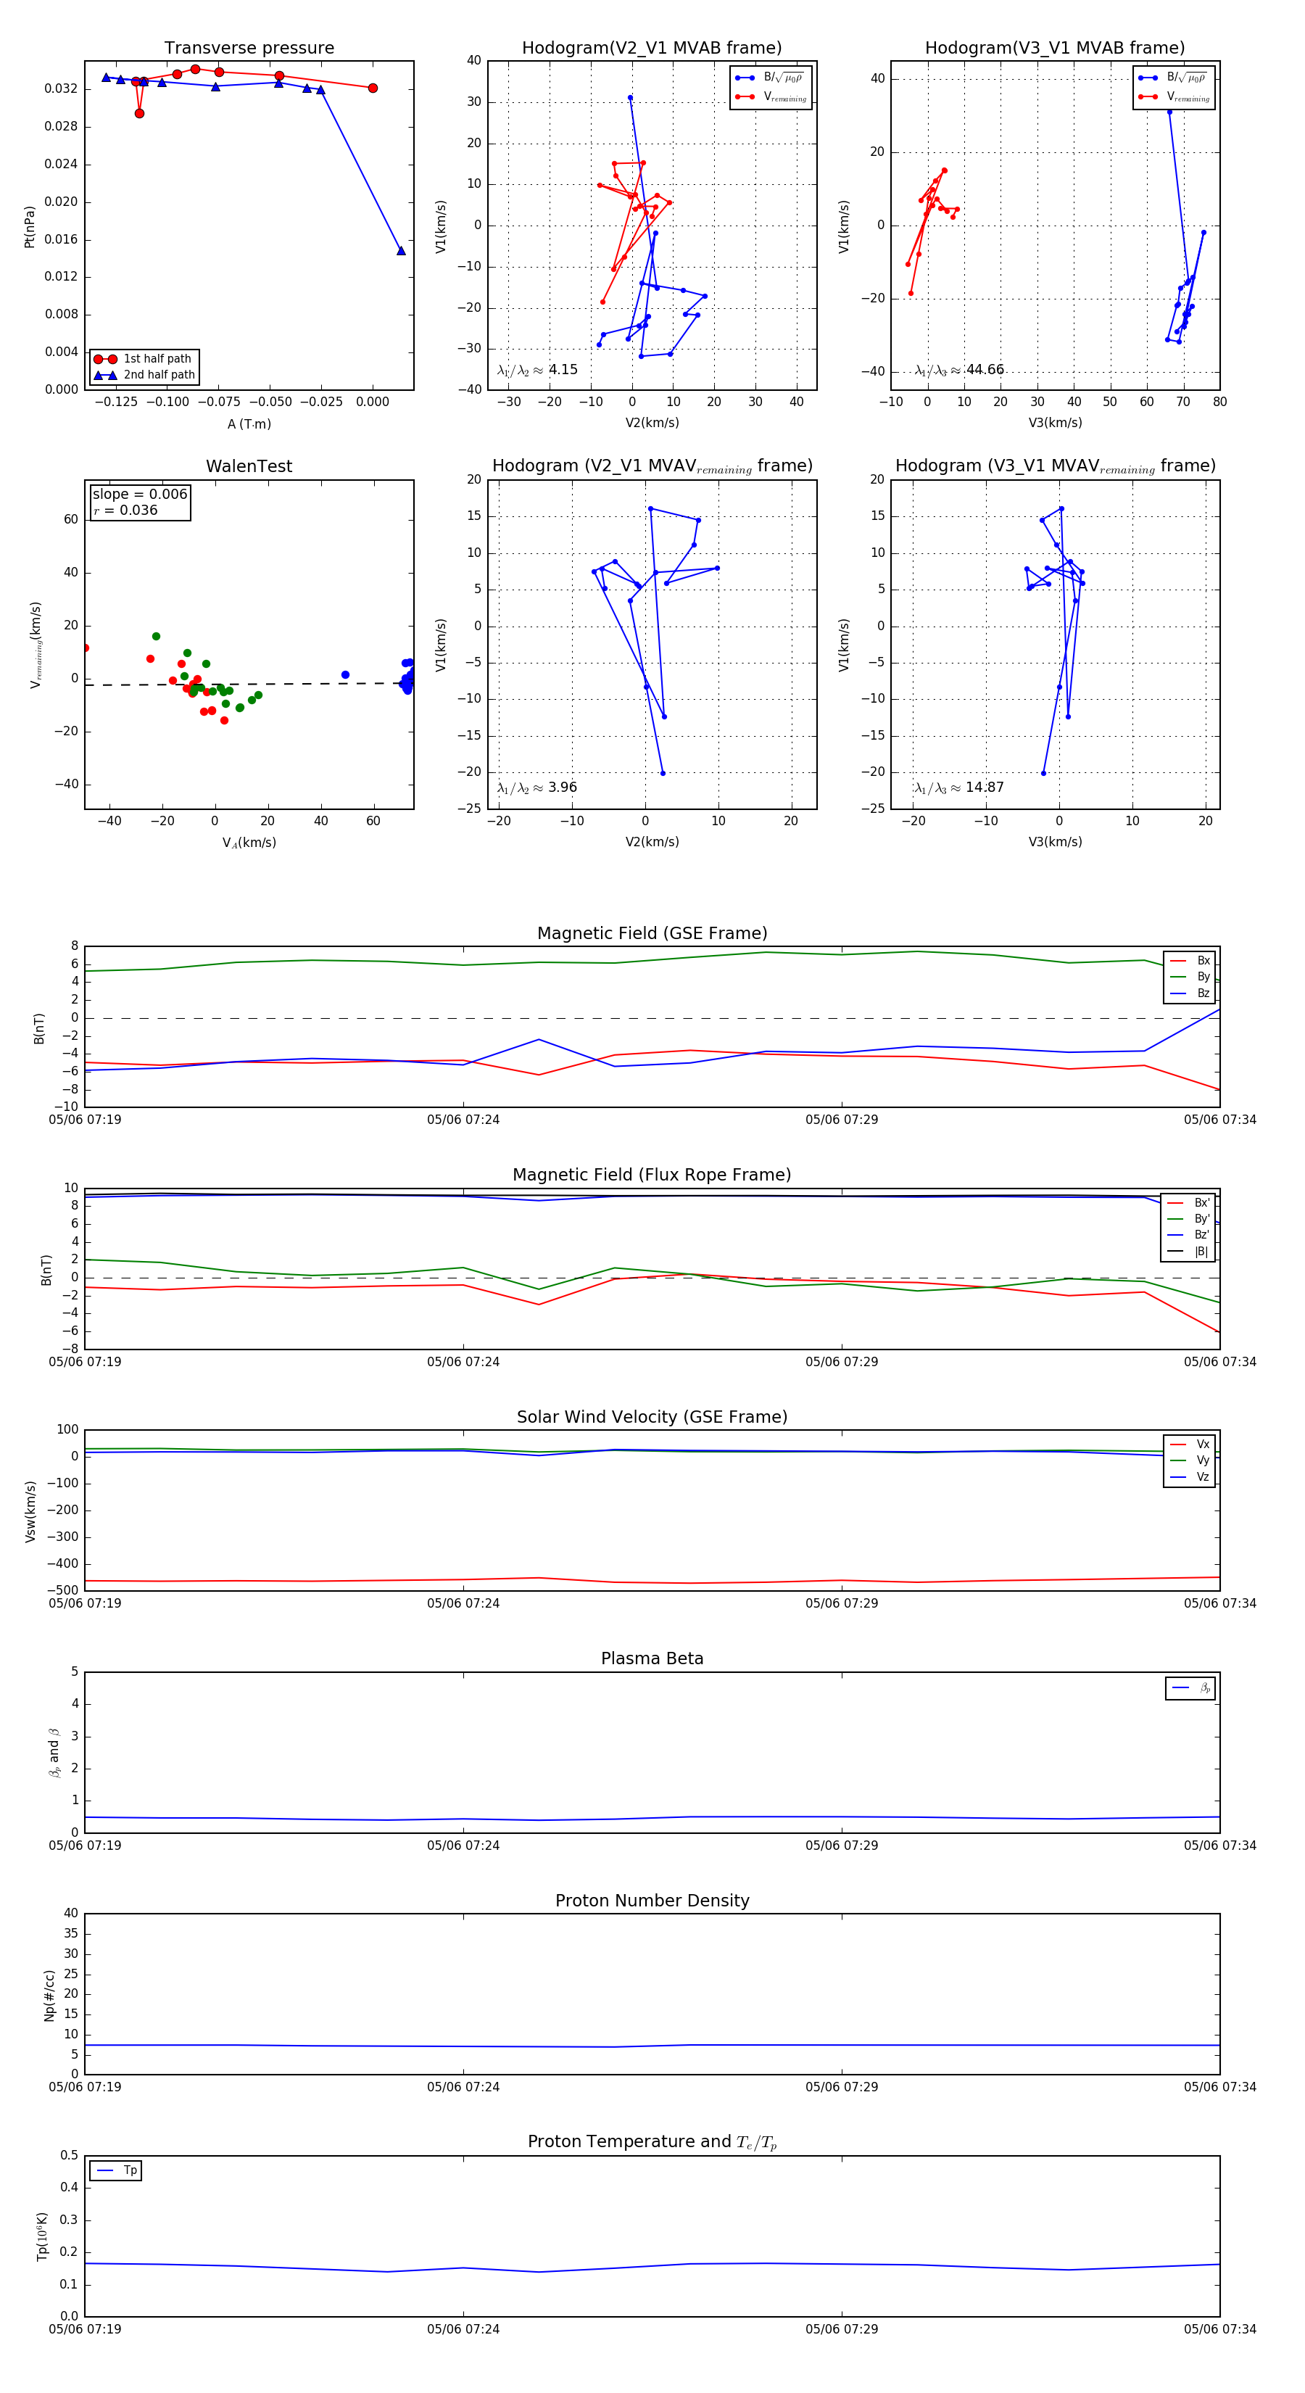Click 'Solar Wind Velocity (GSE Frame)' title
This screenshot has width=1305, height=2393.
pos(652,1417)
